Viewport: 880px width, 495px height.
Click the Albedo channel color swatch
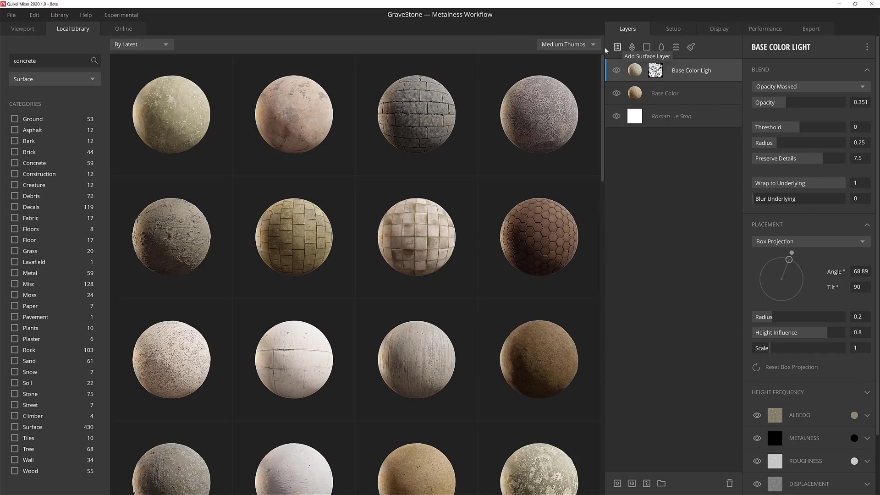coord(853,415)
